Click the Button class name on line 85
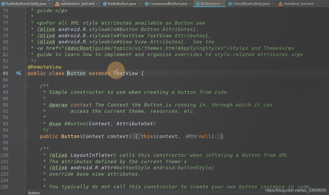 [77, 73]
